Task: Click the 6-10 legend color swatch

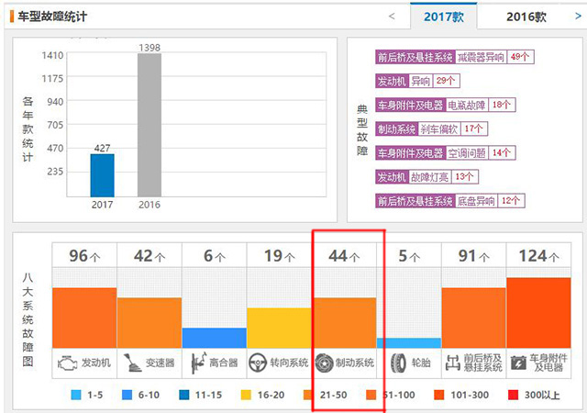Action: (127, 395)
